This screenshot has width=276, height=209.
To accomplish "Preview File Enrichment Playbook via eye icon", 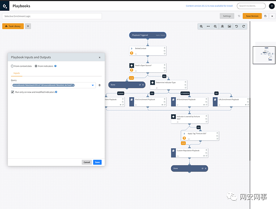I will click(162, 105).
